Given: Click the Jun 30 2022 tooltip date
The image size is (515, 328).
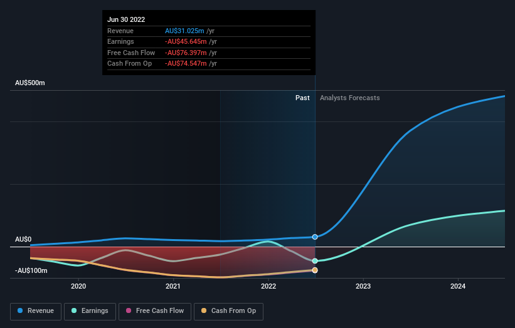Looking at the screenshot, I should point(126,19).
